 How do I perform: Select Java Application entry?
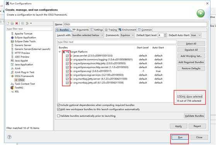coord(24,65)
